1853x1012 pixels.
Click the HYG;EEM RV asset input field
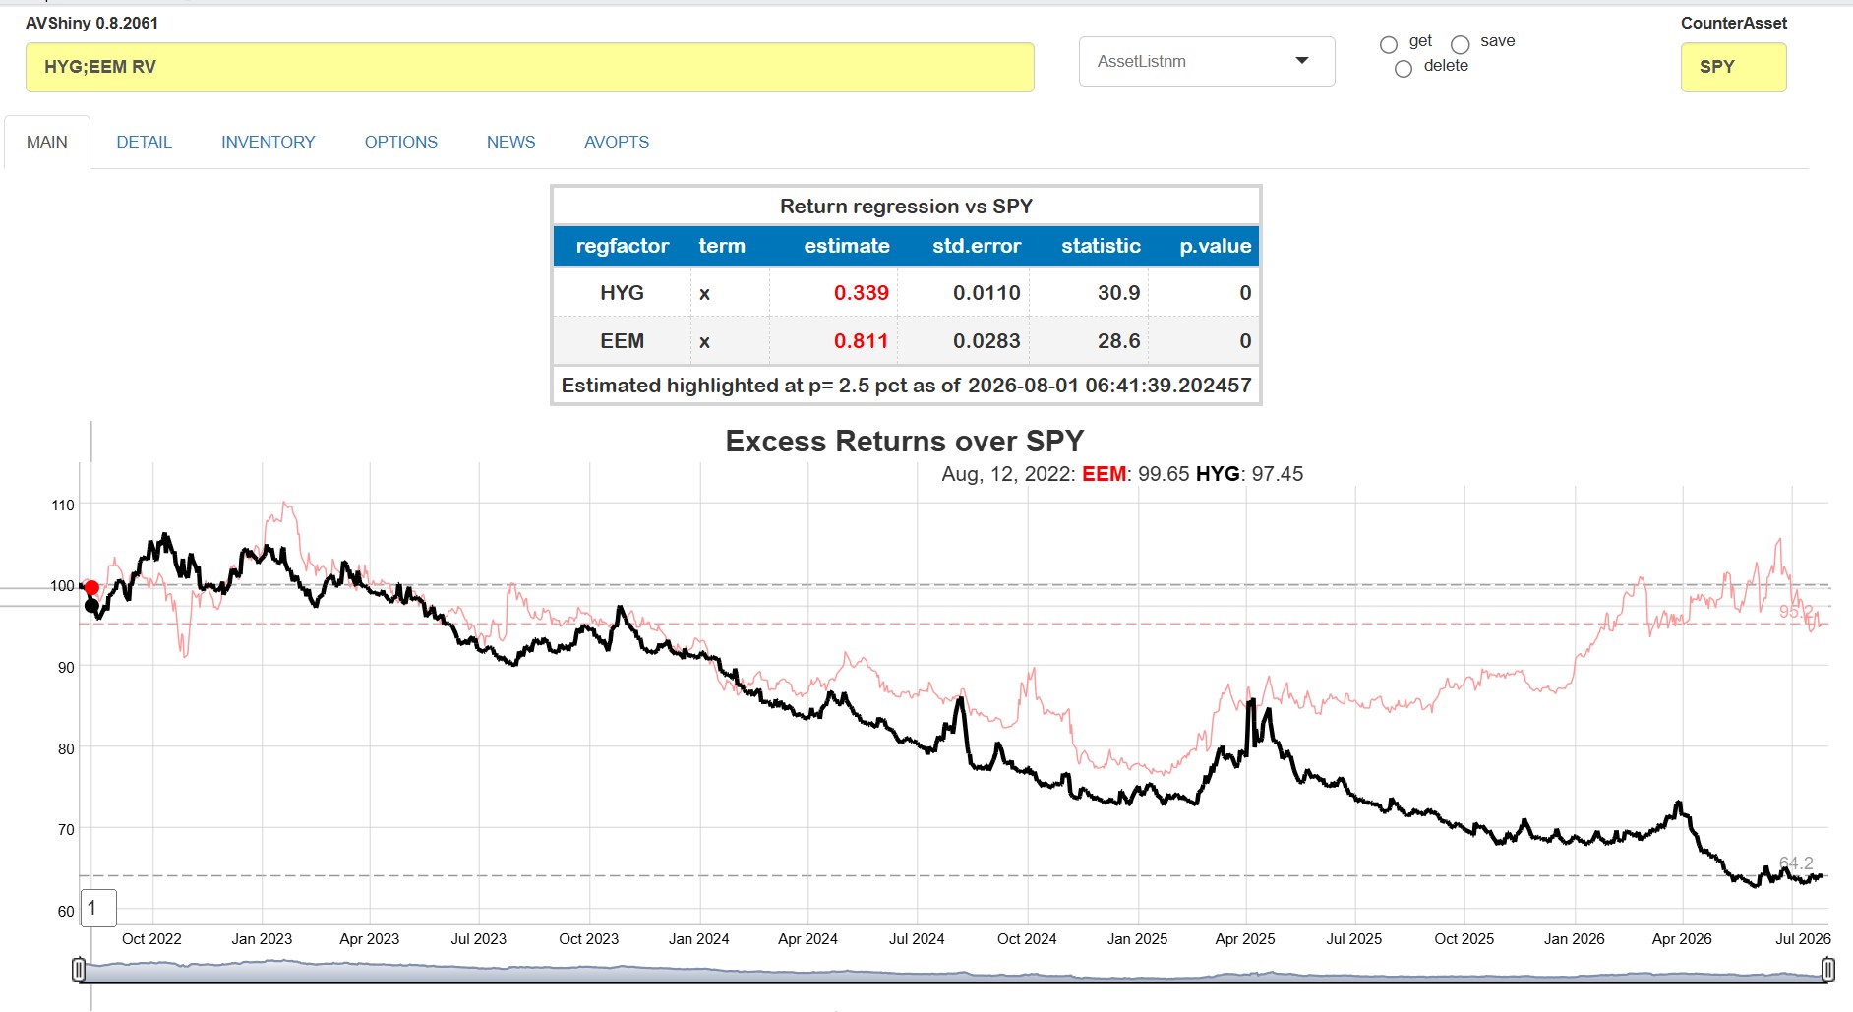[x=530, y=67]
